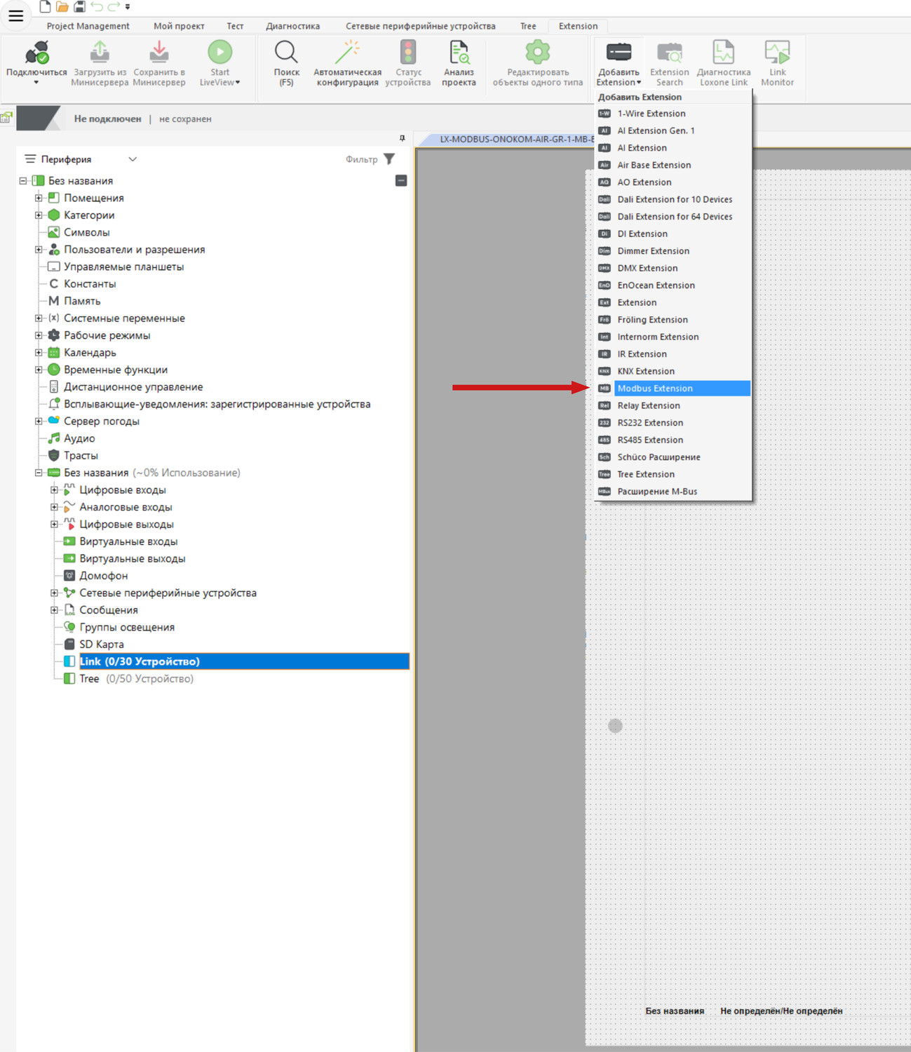911x1052 pixels.
Task: Open the hamburger main menu
Action: click(x=15, y=15)
